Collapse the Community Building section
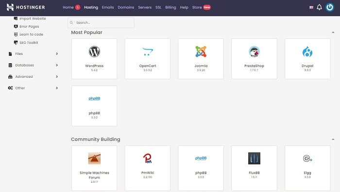 (333, 140)
